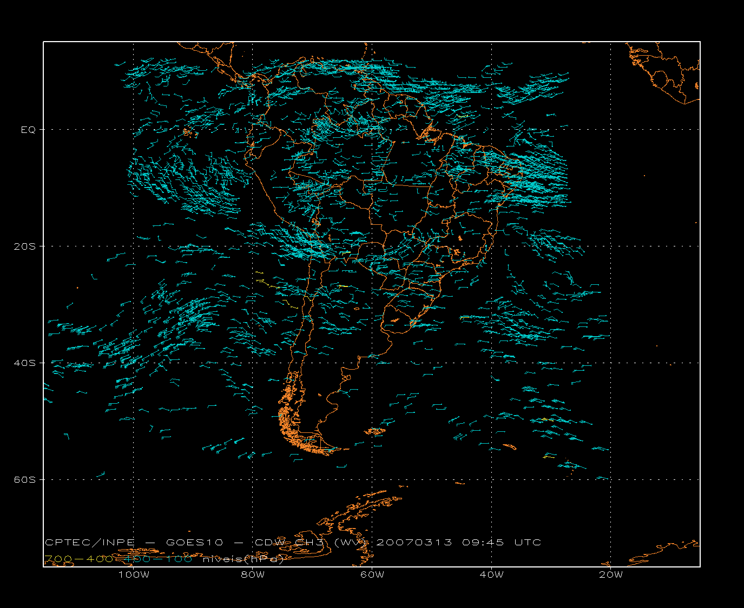744x608 pixels.
Task: Click the 60S latitude label
Action: point(24,480)
